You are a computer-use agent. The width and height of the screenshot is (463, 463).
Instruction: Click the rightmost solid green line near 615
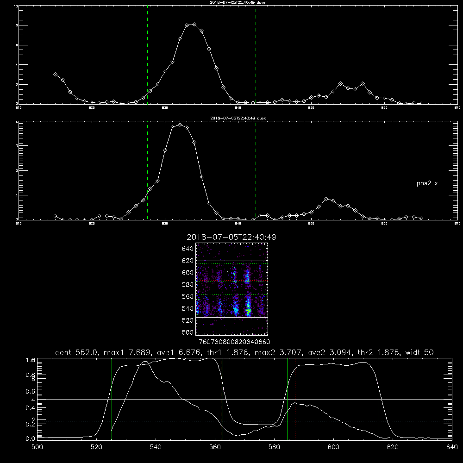click(x=378, y=399)
